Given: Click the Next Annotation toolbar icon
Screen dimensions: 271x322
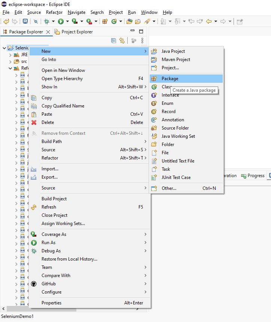Looking at the screenshot, I should pyautogui.click(x=164, y=21).
